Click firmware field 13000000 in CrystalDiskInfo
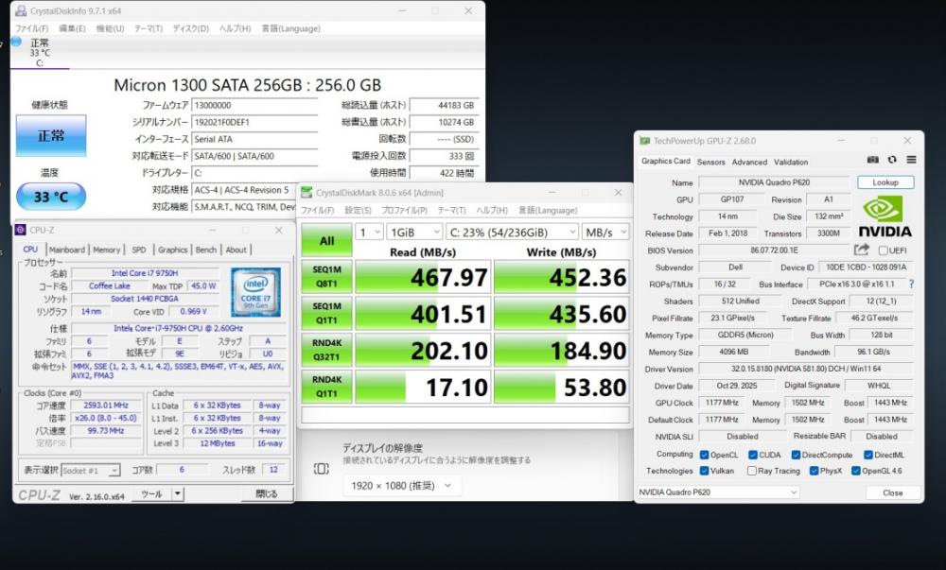Screen dimensions: 946x570 (x=254, y=105)
